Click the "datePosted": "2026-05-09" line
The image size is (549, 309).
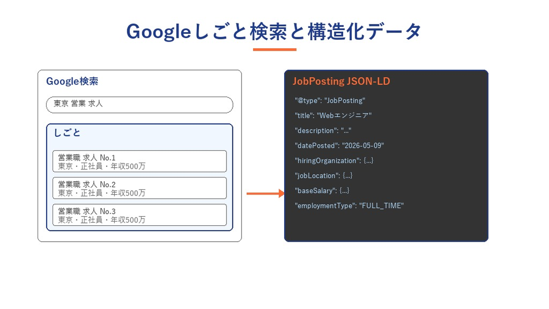[x=339, y=146]
